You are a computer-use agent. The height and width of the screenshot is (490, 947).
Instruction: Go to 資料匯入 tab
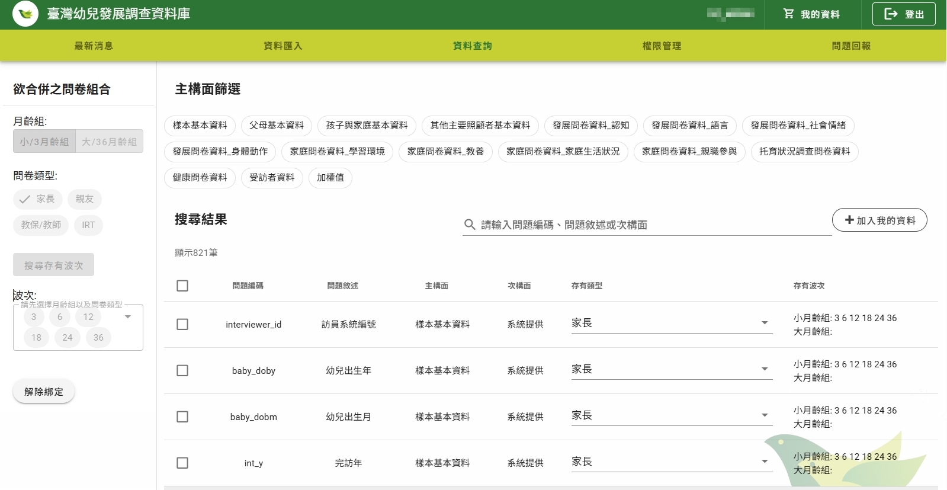click(x=283, y=46)
